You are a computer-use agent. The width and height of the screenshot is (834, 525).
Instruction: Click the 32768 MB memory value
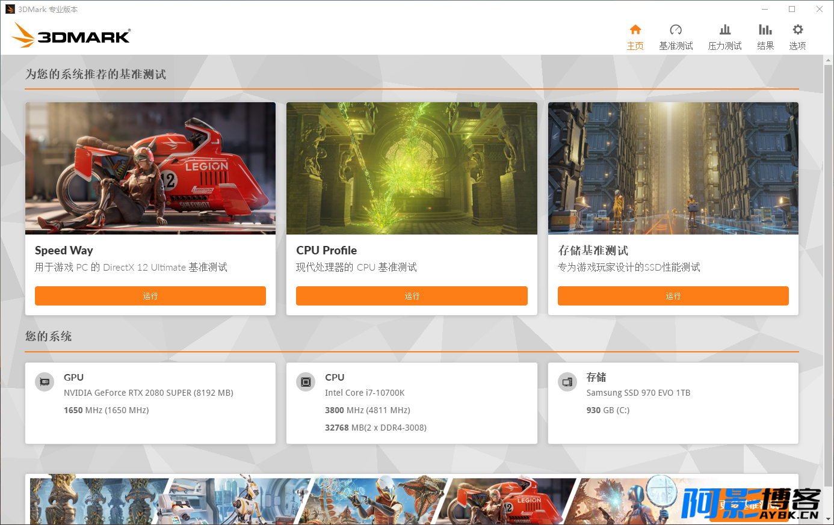click(376, 428)
